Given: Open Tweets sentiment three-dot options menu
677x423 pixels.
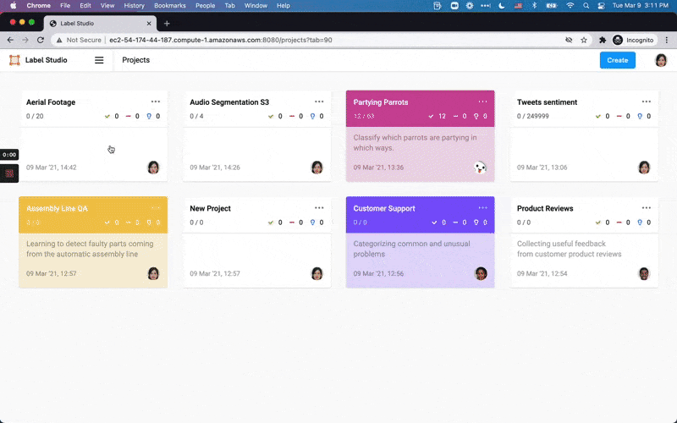Looking at the screenshot, I should pyautogui.click(x=646, y=102).
